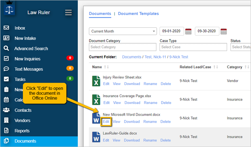Open the Status select box

[241, 47]
